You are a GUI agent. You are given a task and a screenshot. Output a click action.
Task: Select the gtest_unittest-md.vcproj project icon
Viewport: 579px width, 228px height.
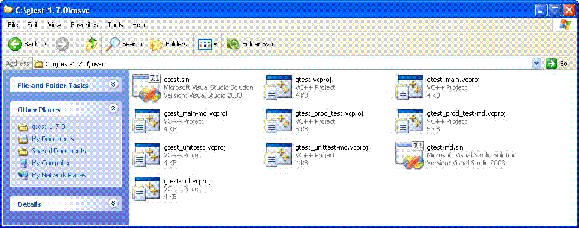[x=278, y=154]
